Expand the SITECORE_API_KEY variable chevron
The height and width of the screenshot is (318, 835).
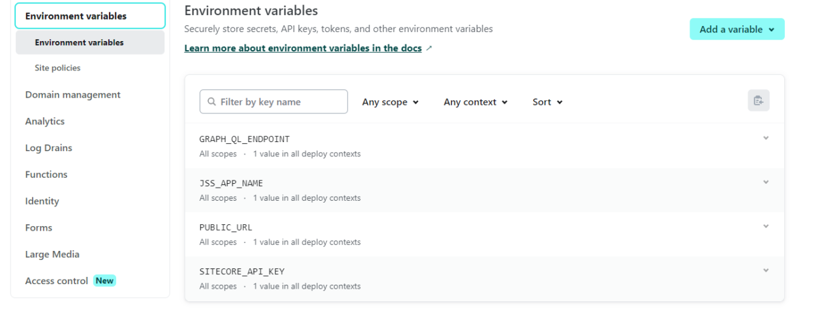tap(766, 270)
